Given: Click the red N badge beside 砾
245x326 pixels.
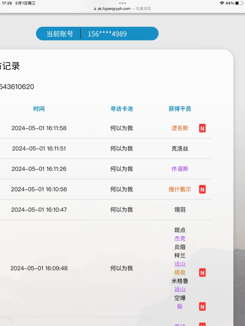Looking at the screenshot, I should tap(202, 307).
